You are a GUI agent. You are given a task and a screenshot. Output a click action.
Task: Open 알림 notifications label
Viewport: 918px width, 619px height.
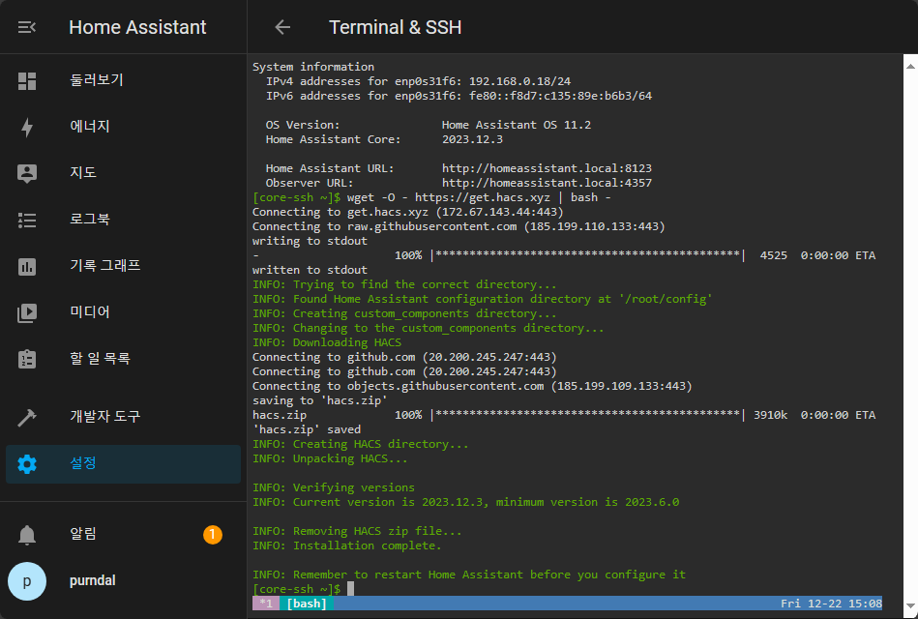83,534
